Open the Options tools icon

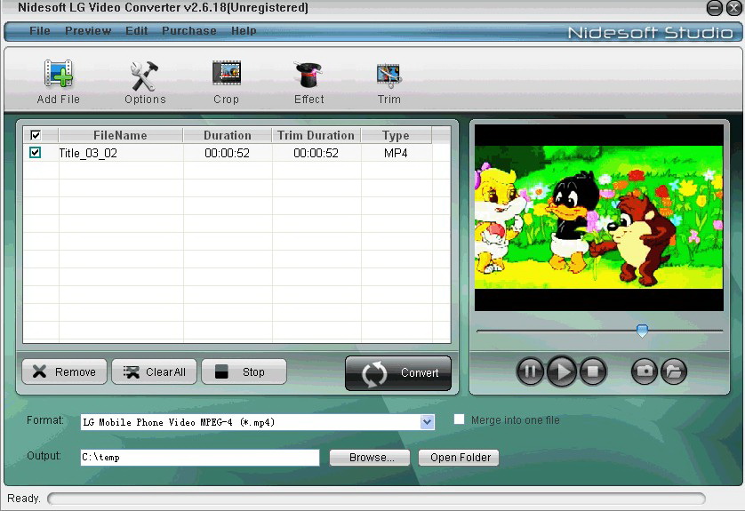click(144, 76)
